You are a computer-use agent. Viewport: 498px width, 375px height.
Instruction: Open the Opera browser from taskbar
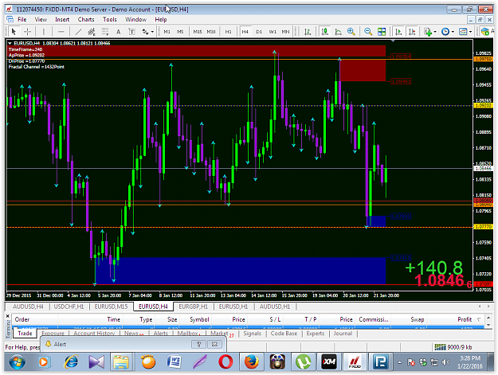[x=225, y=362]
